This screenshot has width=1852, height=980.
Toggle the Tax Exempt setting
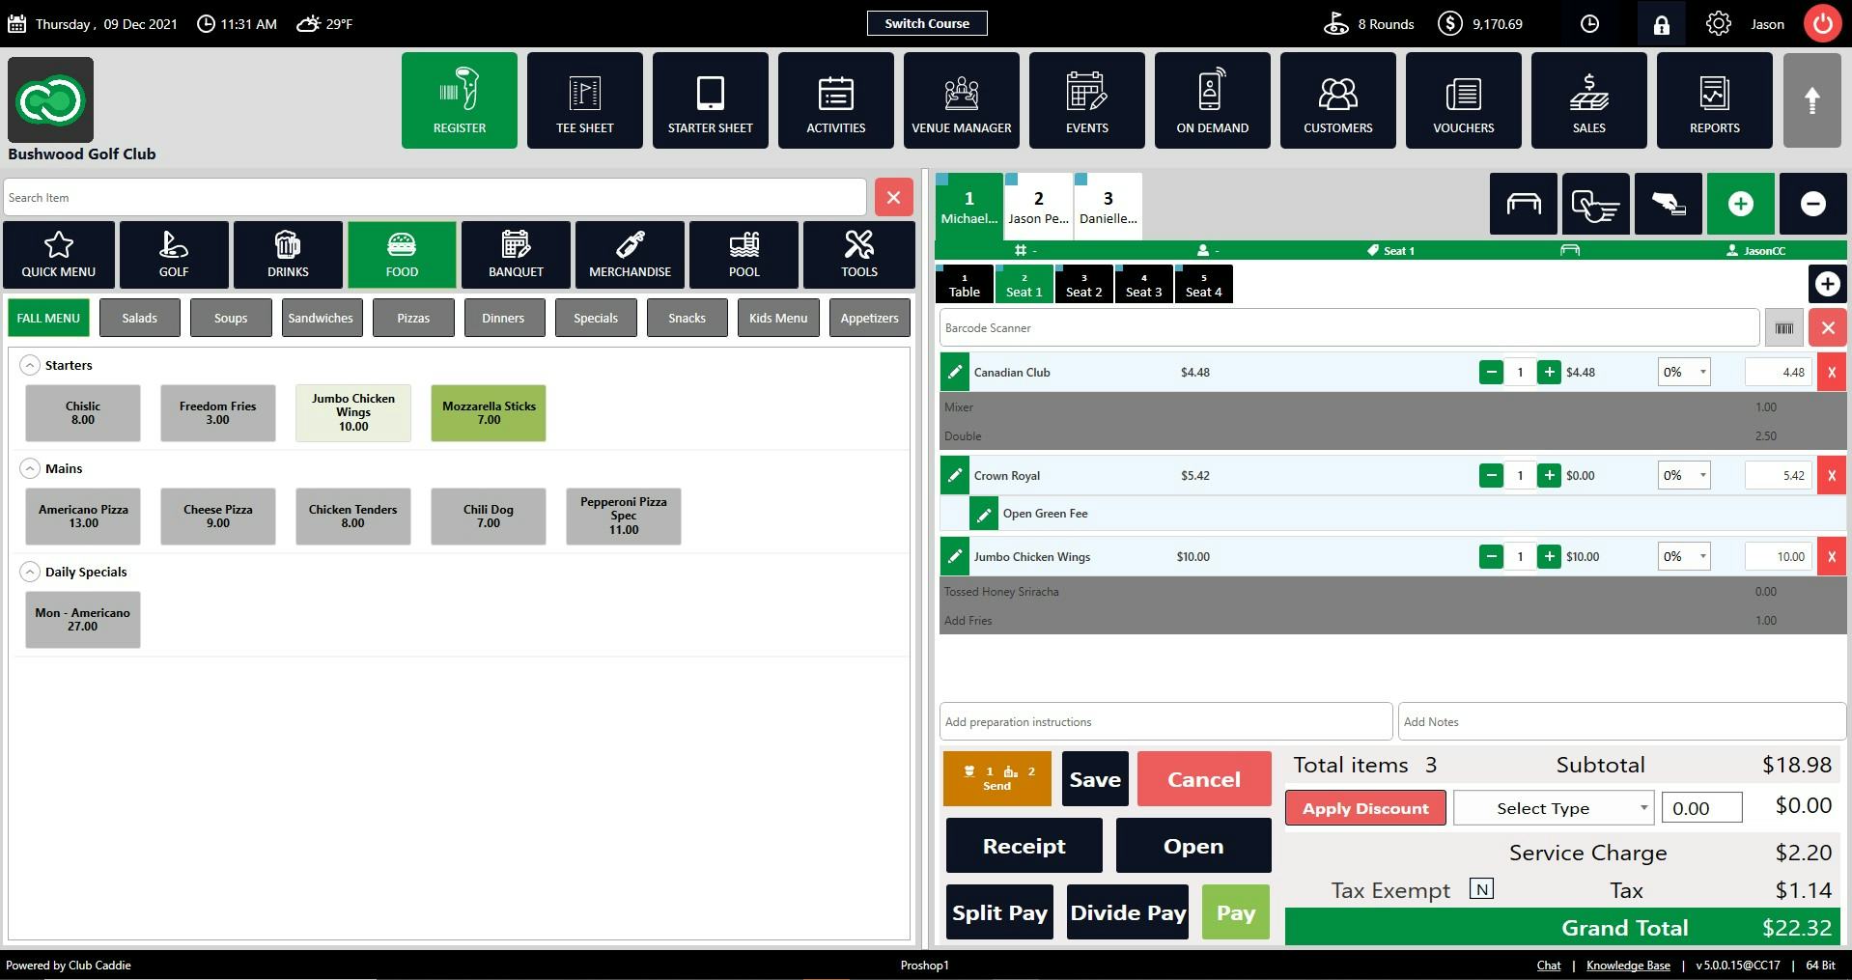(1480, 889)
